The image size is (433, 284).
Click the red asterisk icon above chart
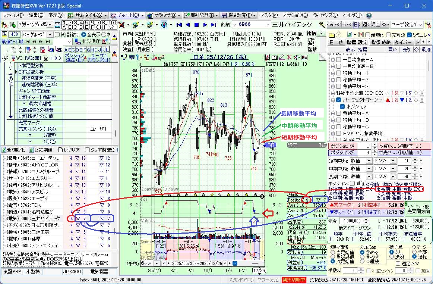[289, 57]
